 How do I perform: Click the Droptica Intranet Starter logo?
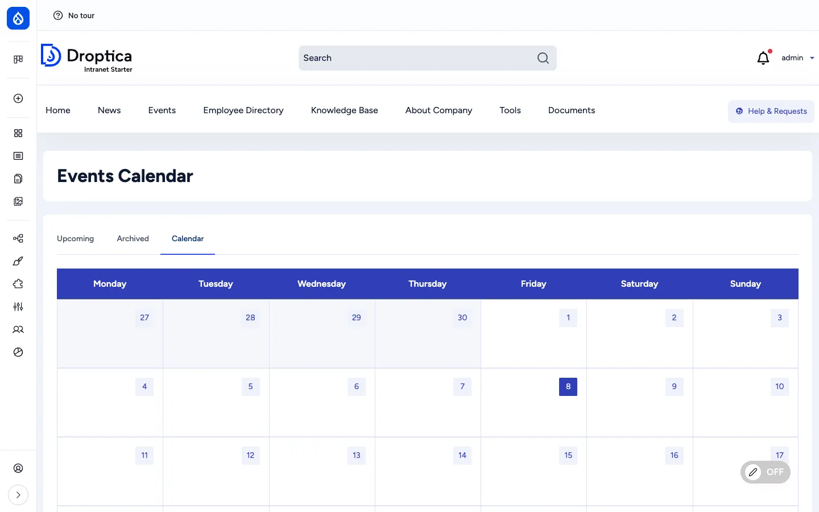pos(86,58)
